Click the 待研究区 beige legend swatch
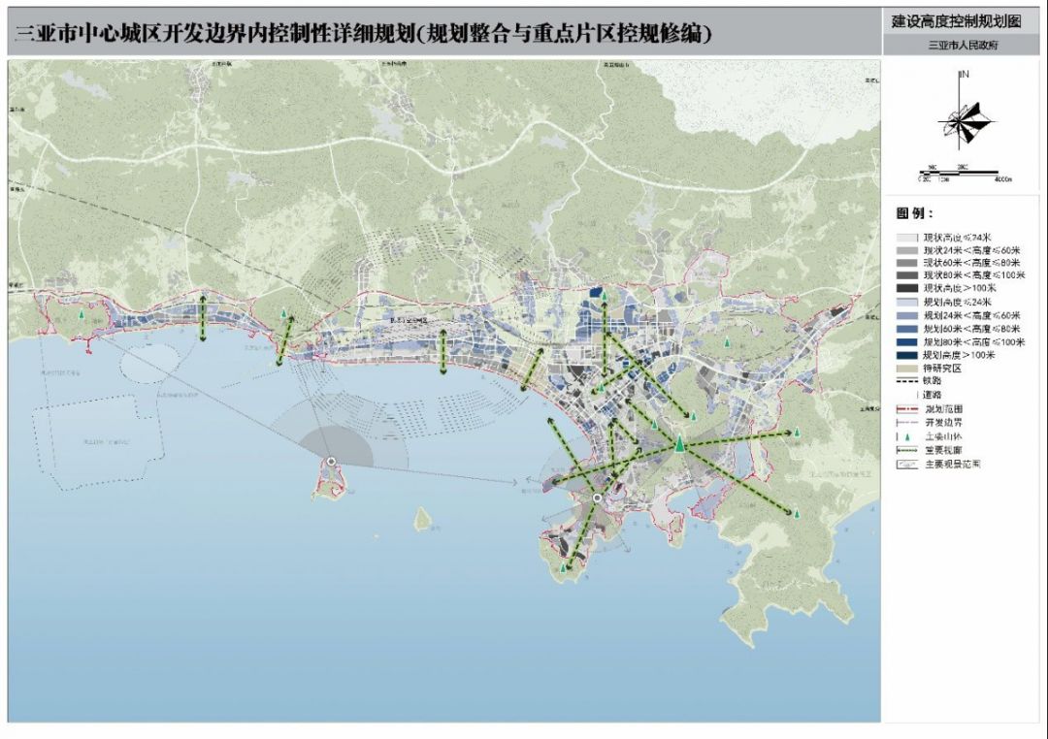The height and width of the screenshot is (739, 1048). point(905,369)
